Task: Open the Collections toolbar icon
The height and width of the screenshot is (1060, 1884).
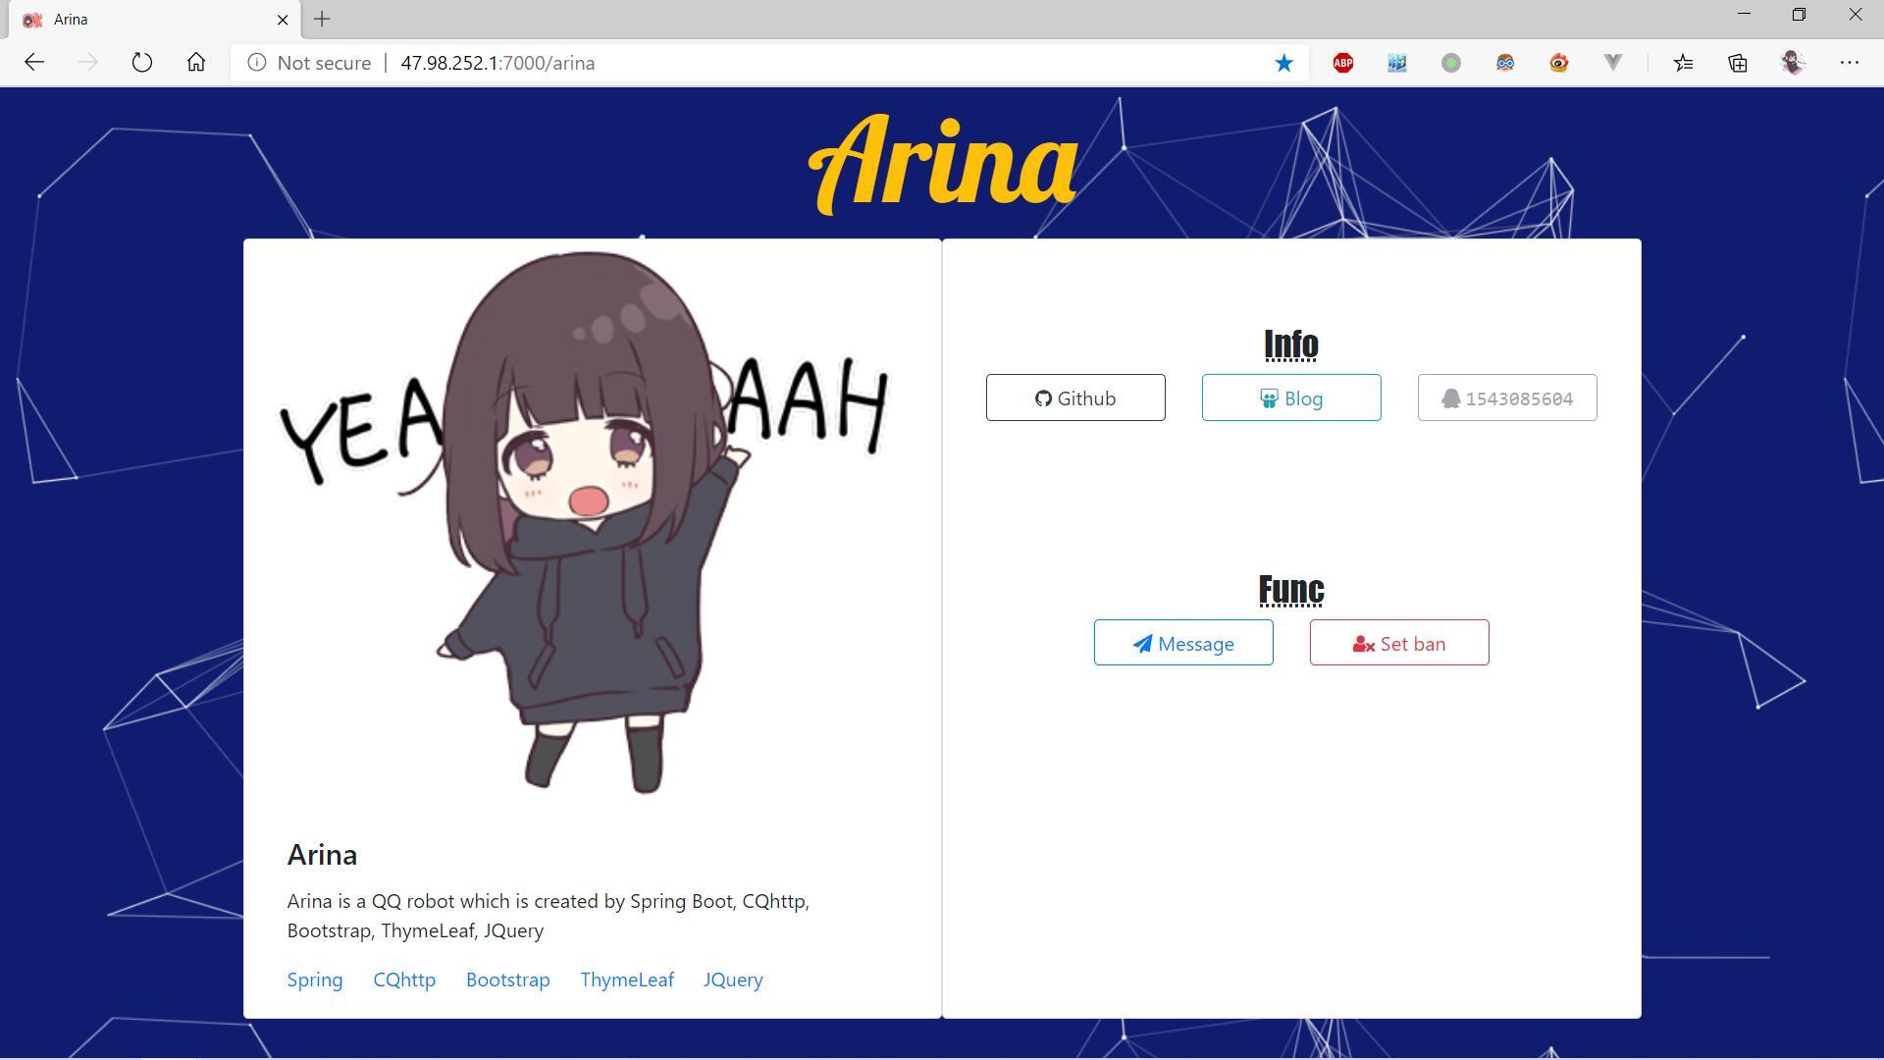Action: 1738,63
